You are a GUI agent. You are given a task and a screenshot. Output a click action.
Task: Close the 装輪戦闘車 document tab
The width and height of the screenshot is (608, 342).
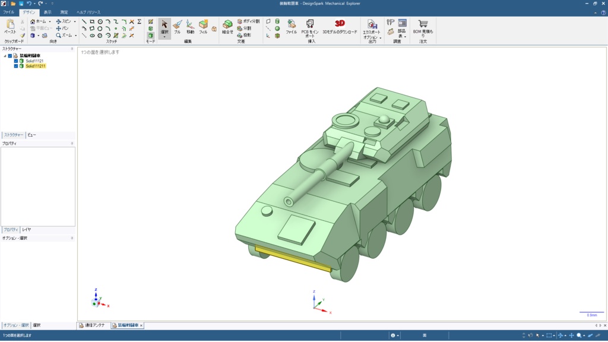pyautogui.click(x=141, y=325)
